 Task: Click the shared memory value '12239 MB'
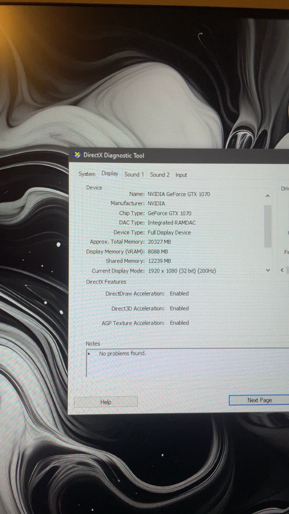159,261
